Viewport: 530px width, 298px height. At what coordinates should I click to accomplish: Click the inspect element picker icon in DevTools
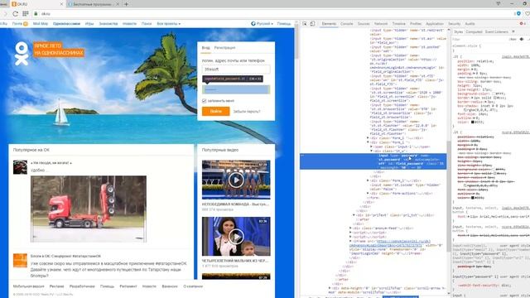304,24
